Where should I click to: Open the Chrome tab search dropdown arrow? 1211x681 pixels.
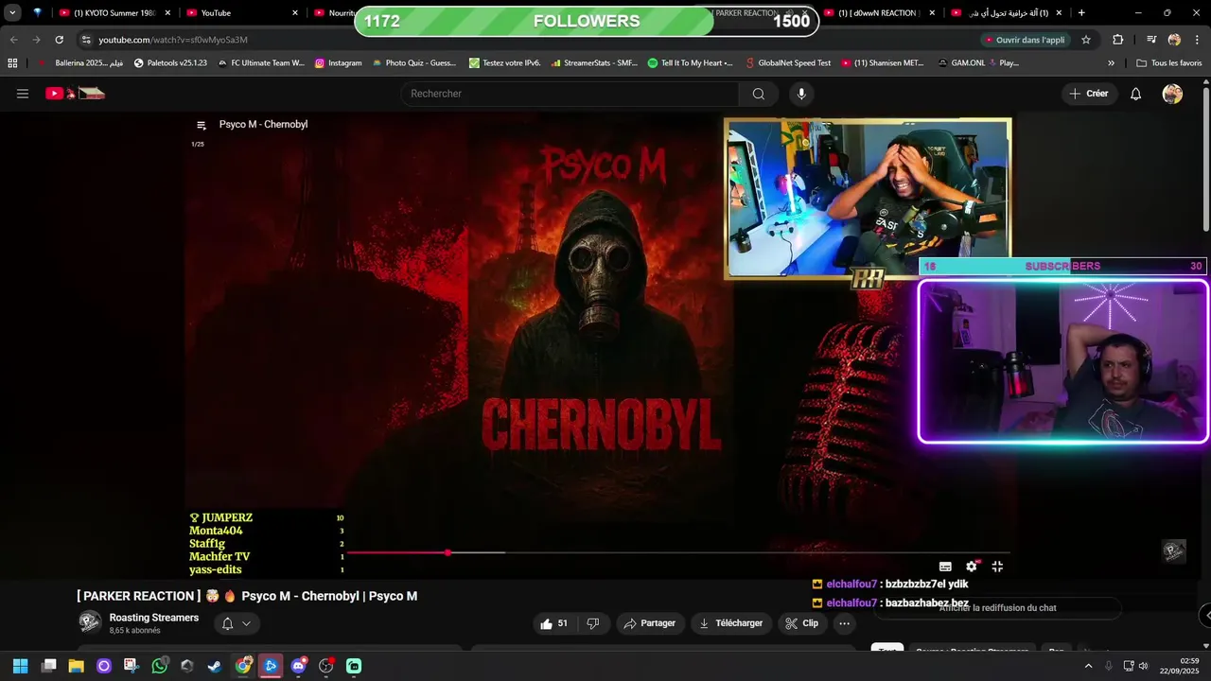coord(12,13)
